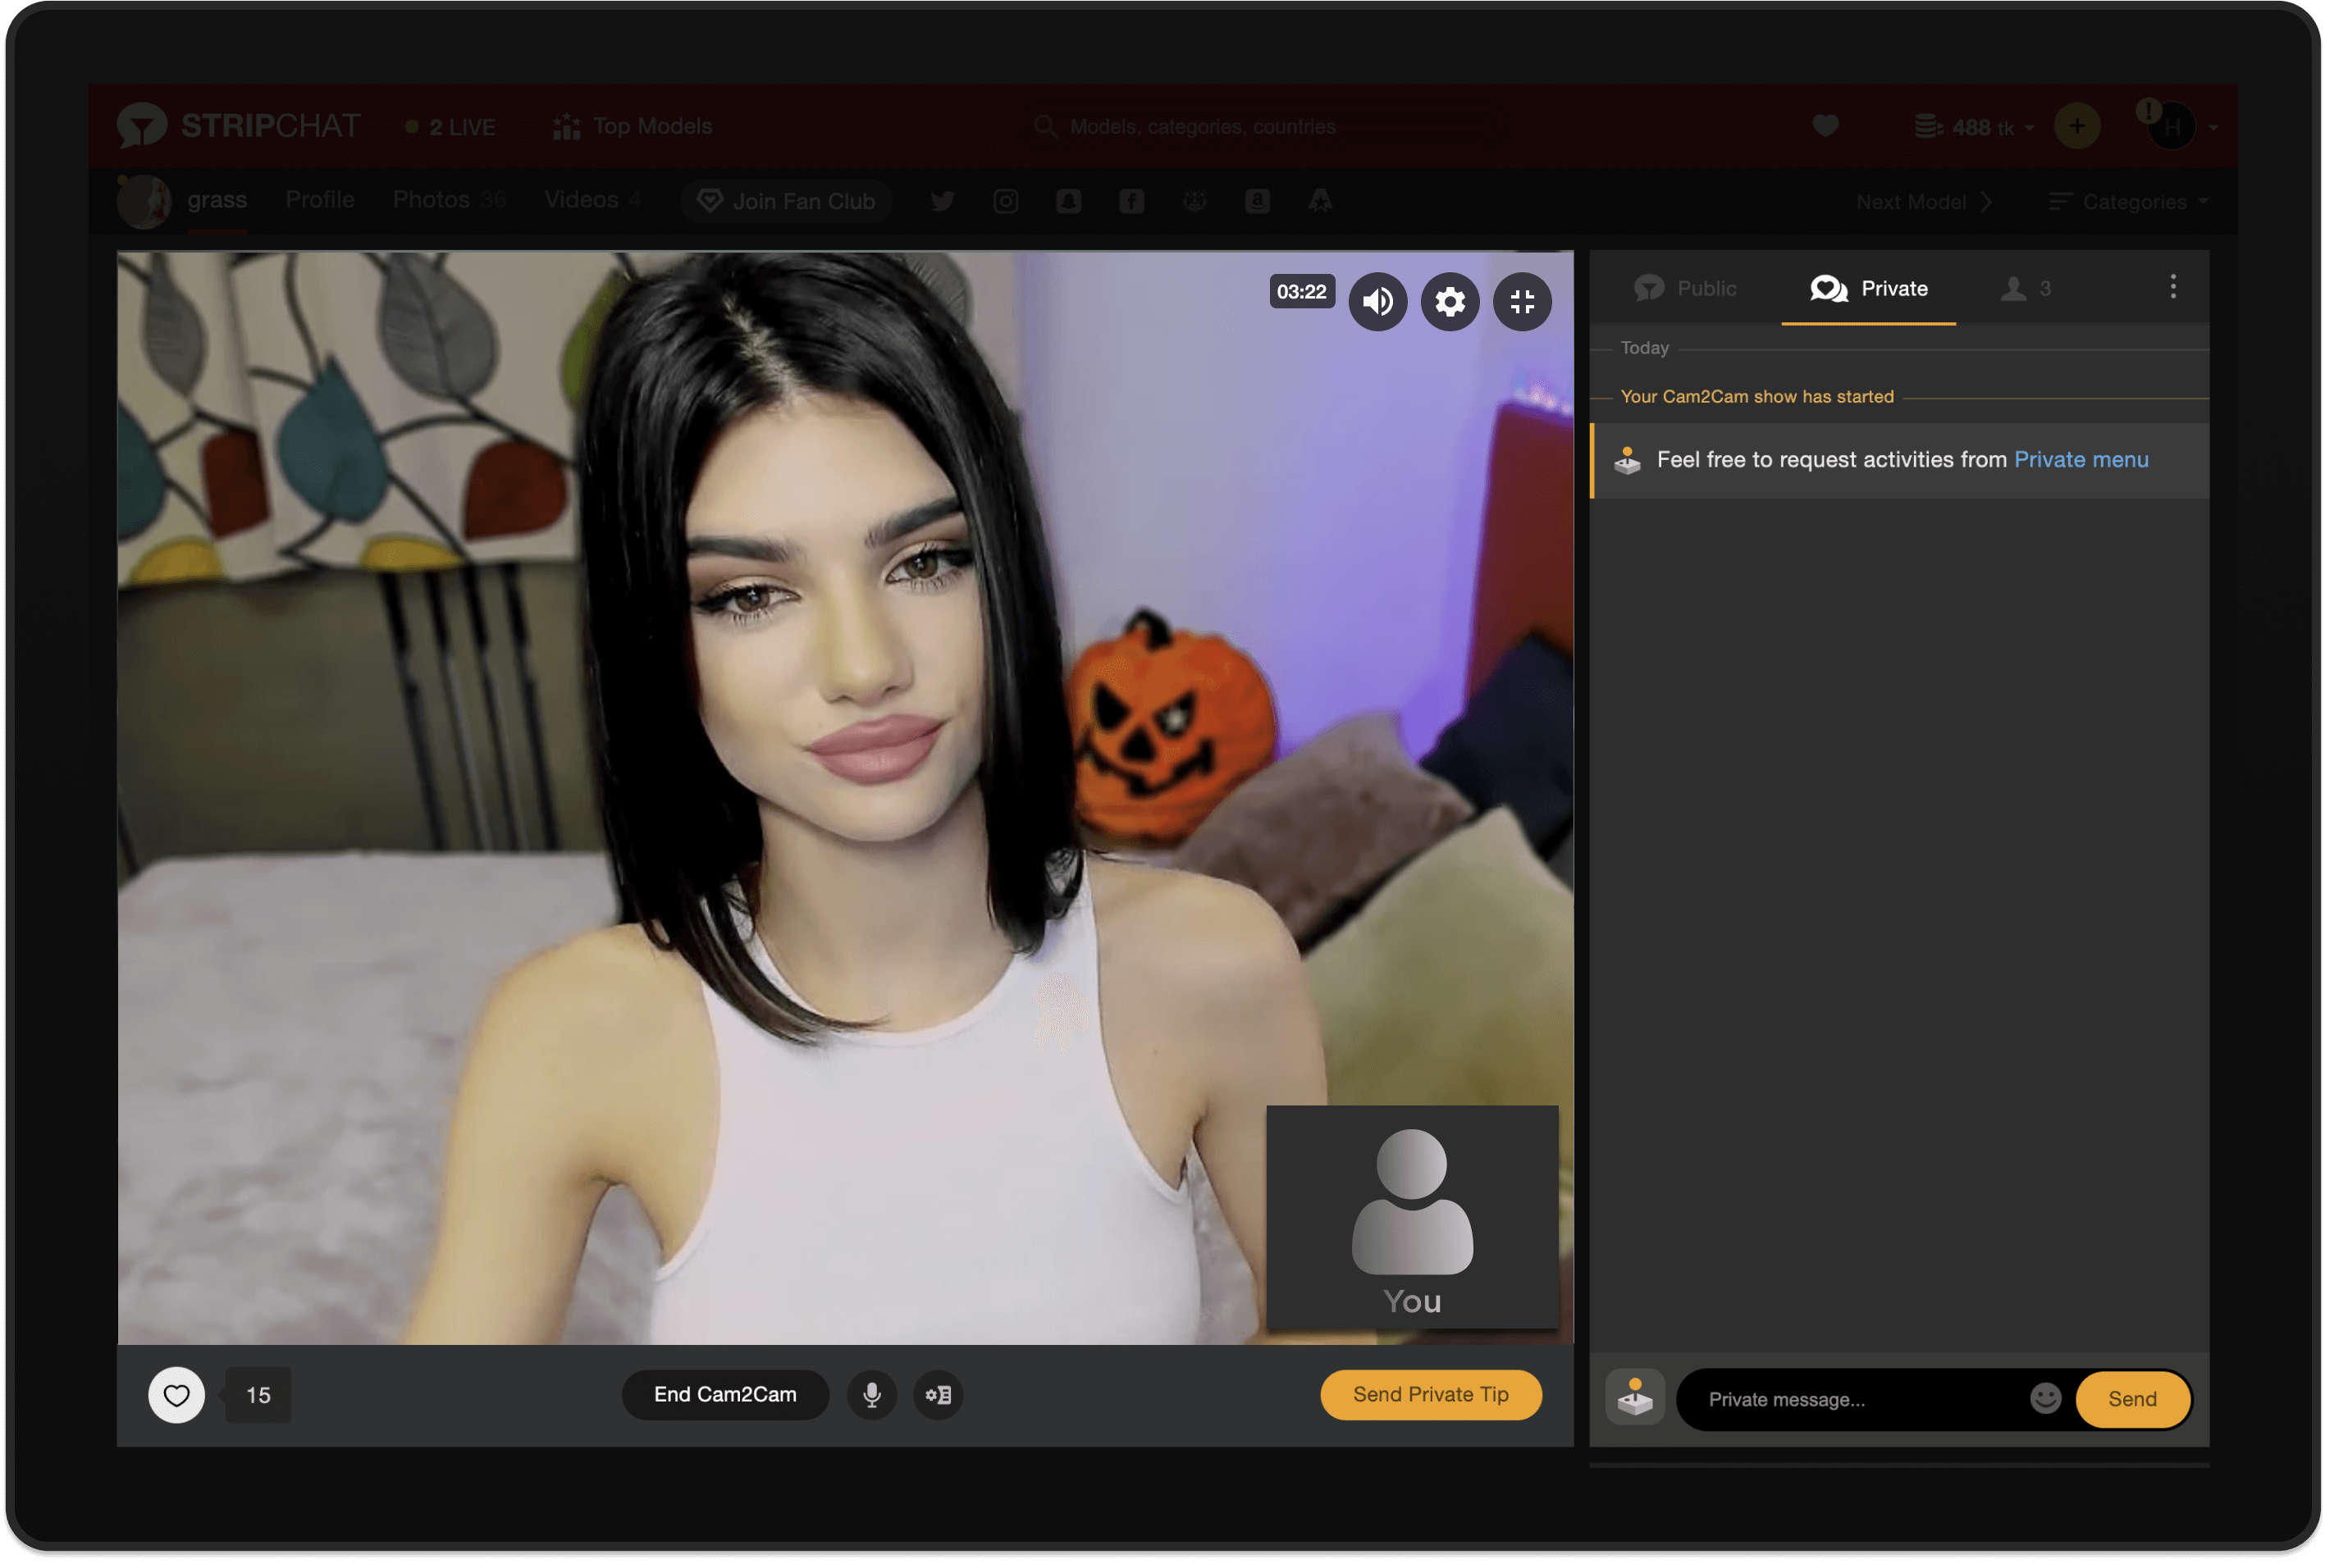Switch to the Public chat tab
Screen dimensions: 2325x1568
1686,288
